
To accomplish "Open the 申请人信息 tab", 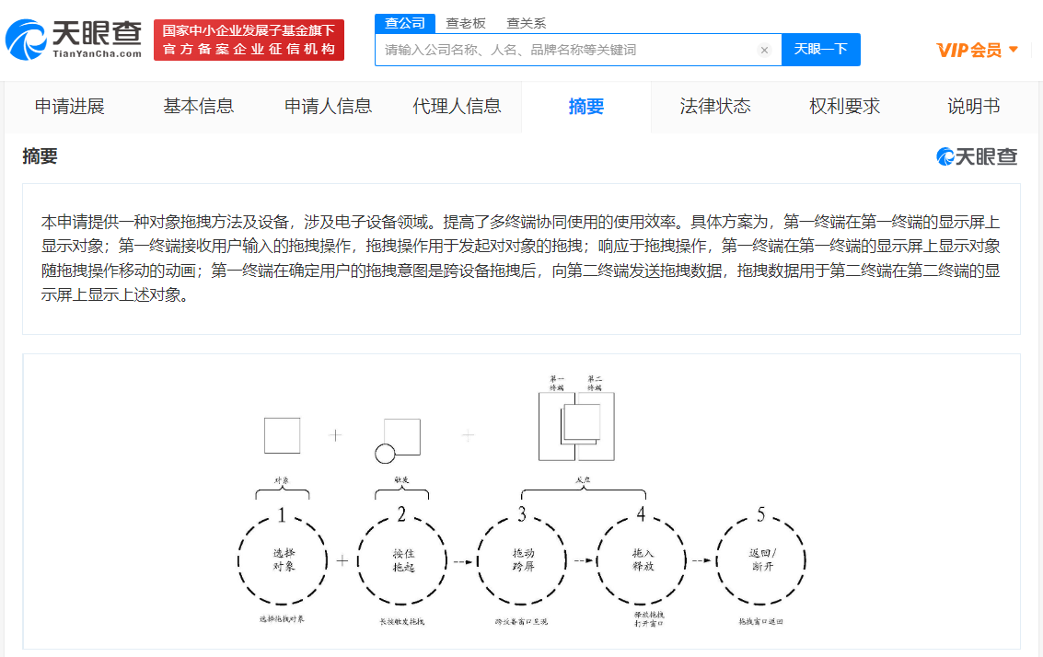I will coord(328,107).
